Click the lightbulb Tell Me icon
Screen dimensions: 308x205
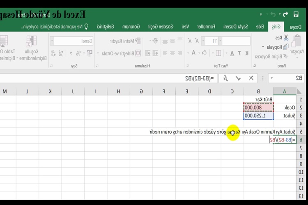tap(86, 27)
